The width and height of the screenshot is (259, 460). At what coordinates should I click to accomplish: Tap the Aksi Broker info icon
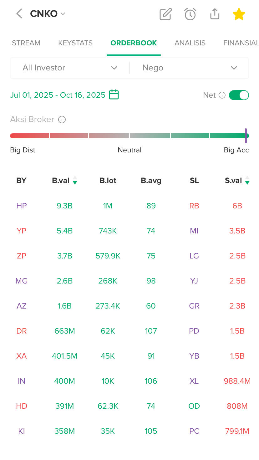click(x=62, y=120)
